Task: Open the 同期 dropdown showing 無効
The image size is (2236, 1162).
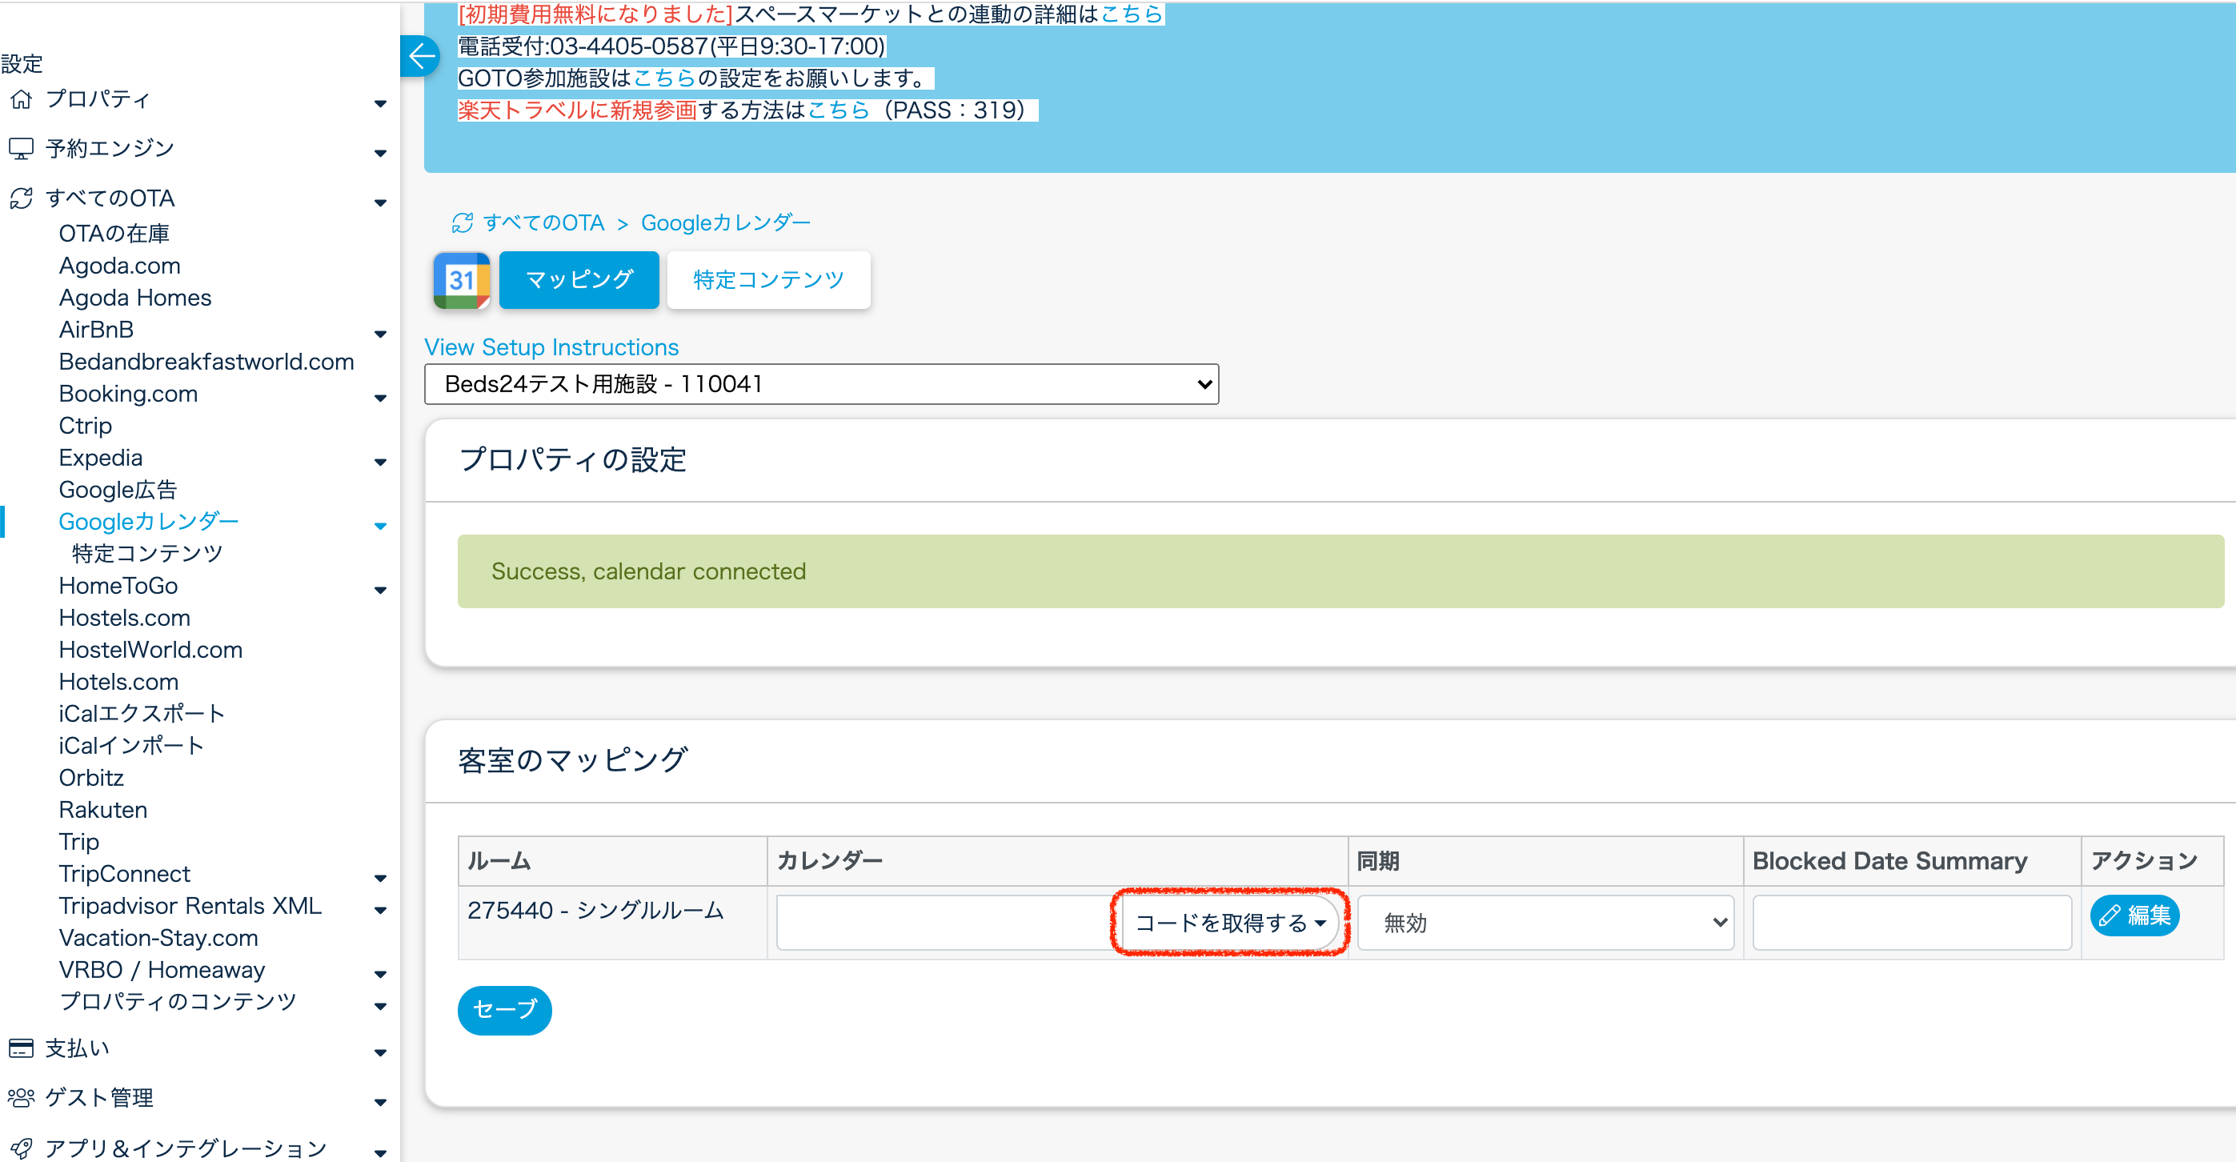Action: tap(1545, 923)
